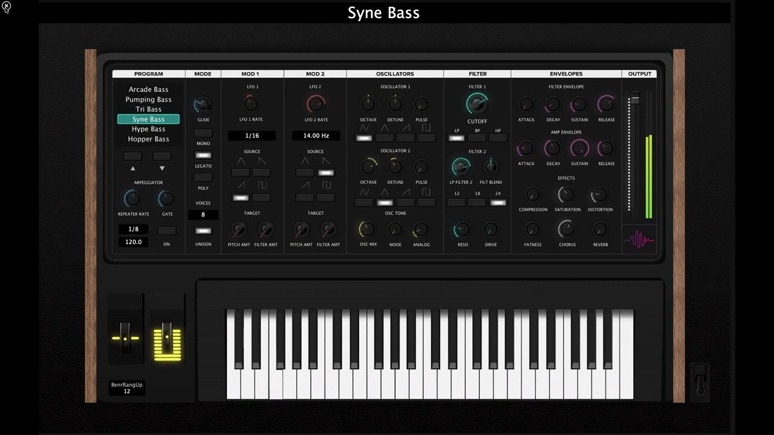
Task: Select square wave source for LFO 1
Action: (x=261, y=198)
